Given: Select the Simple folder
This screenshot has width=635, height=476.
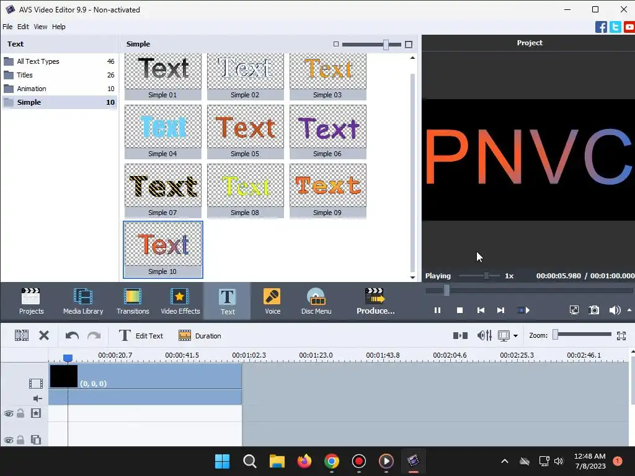Looking at the screenshot, I should click(x=59, y=102).
